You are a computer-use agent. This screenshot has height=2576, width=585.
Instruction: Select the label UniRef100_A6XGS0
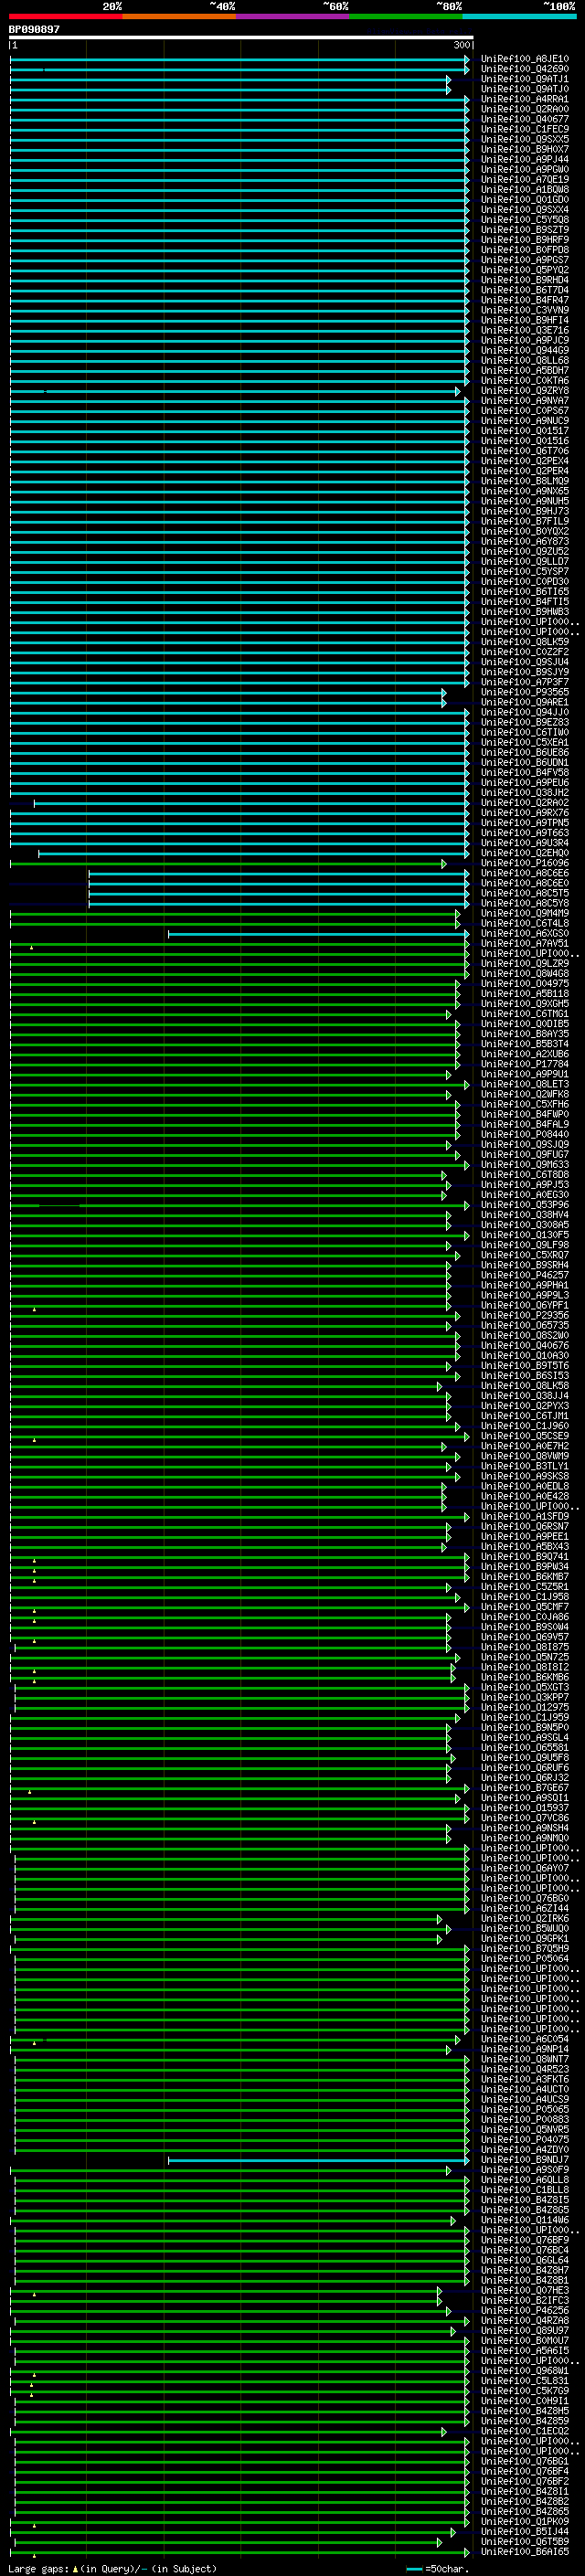pos(525,933)
